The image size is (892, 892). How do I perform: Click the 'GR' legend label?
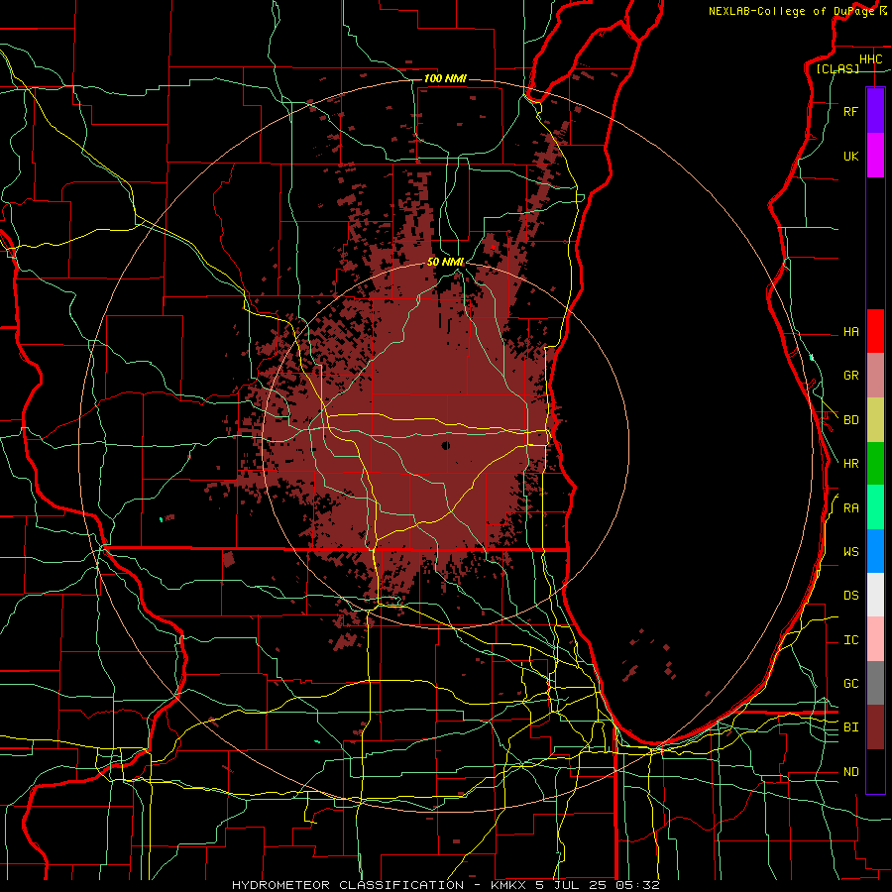(x=850, y=376)
